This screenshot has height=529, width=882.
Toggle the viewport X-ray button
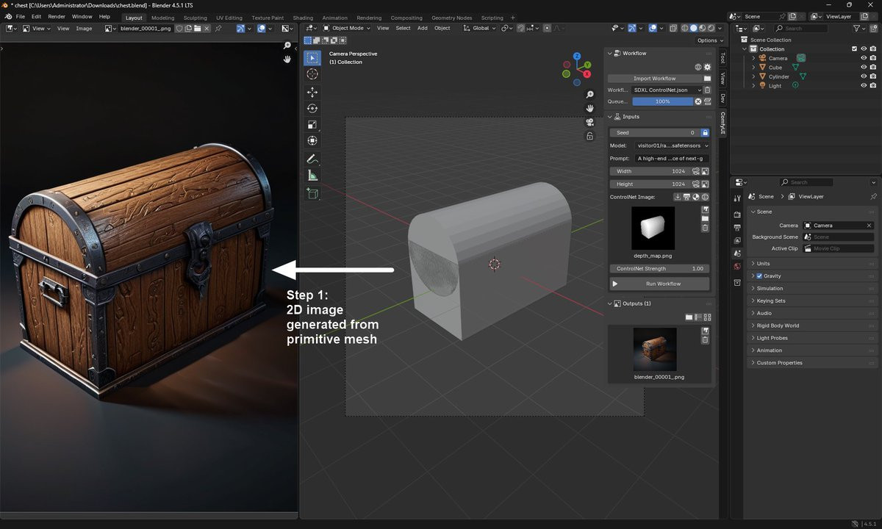point(673,28)
